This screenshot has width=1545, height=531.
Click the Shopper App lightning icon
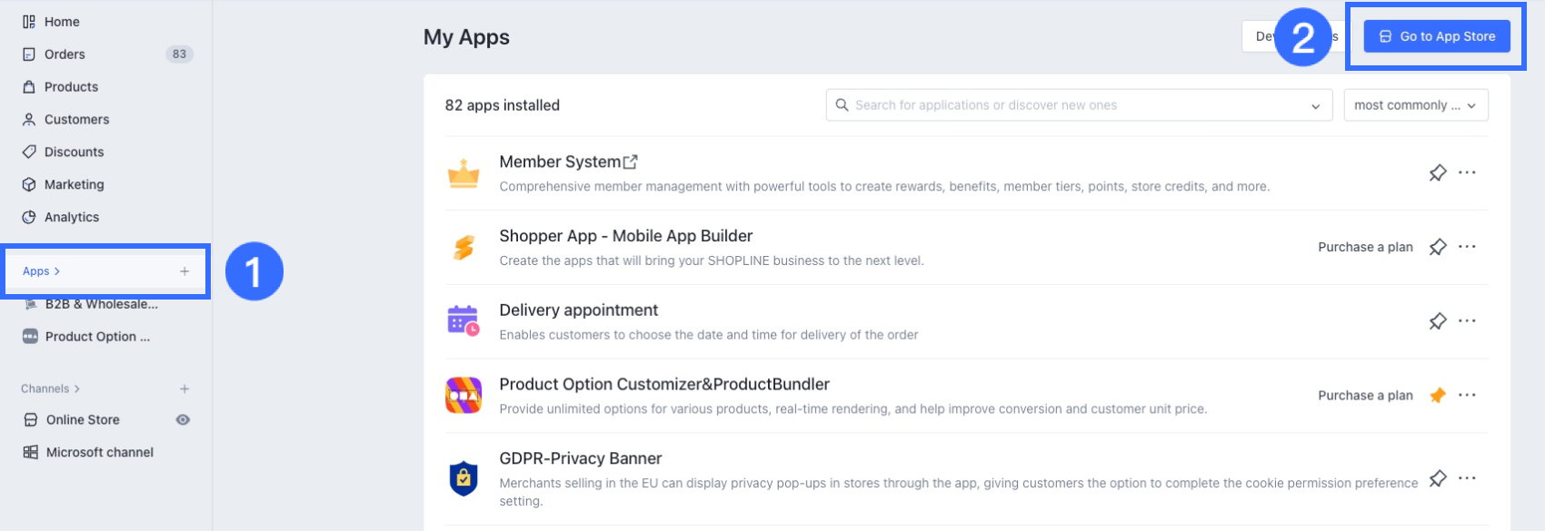coord(463,247)
